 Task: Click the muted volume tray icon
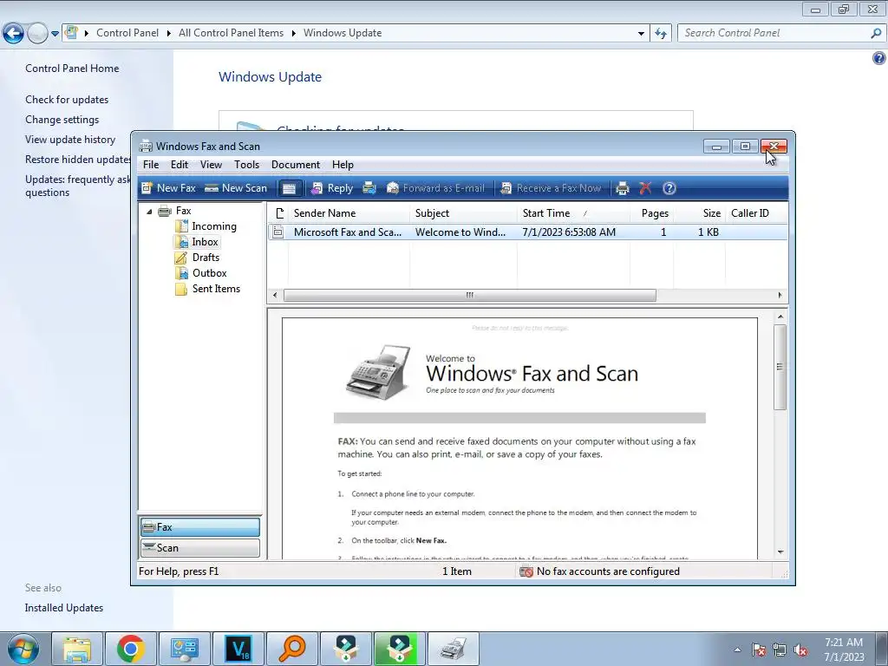[800, 650]
